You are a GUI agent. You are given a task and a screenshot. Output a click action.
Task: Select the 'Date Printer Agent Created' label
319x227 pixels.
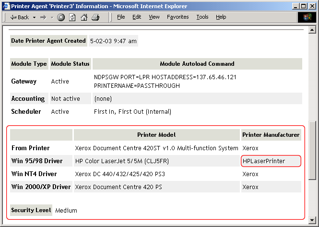pos(48,41)
